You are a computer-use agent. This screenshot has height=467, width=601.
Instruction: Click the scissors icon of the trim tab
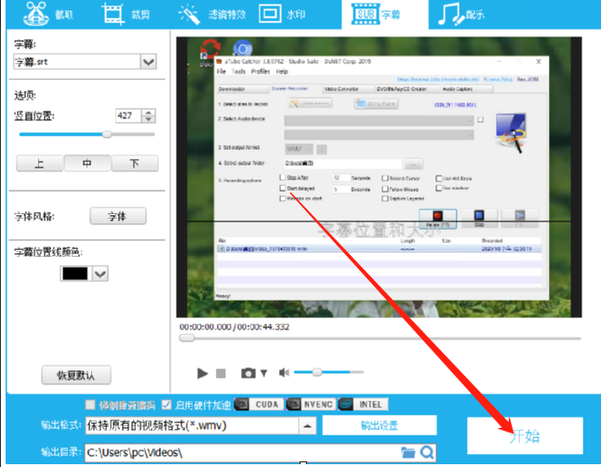coord(35,14)
